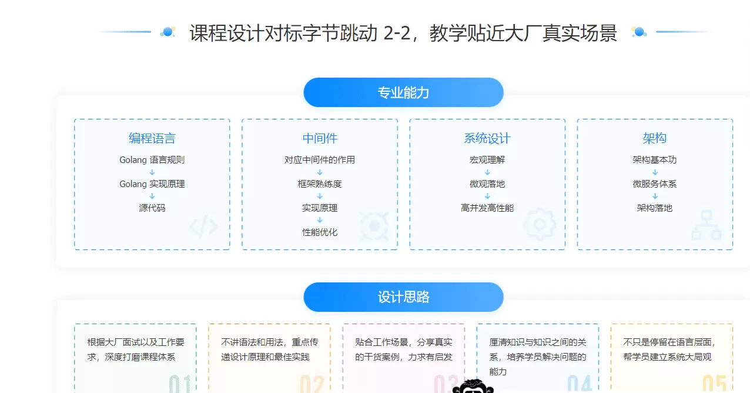This screenshot has height=393, width=750.
Task: Click the gear icon in 中间件 card
Action: click(374, 225)
